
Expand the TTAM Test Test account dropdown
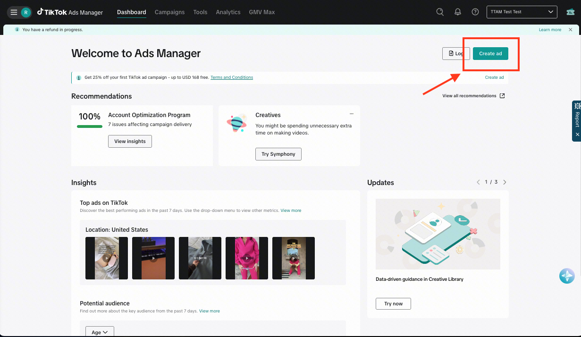(522, 12)
